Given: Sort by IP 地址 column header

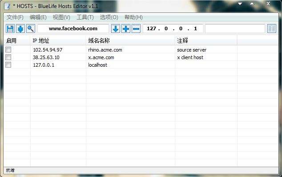Looking at the screenshot, I should point(58,40).
